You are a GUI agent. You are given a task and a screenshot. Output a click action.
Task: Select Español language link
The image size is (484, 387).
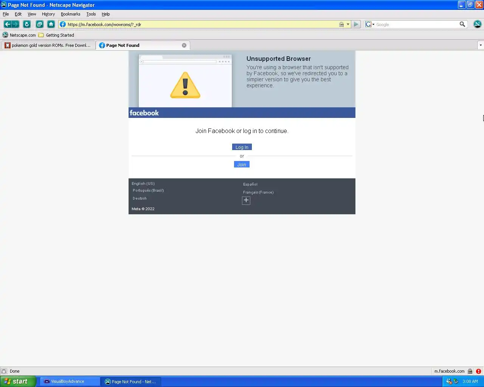pyautogui.click(x=250, y=184)
